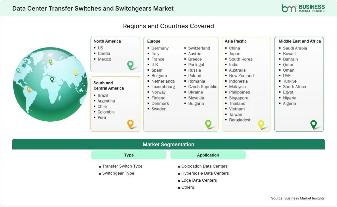This screenshot has width=337, height=207.
Task: Click 'Saudi Arabia' in Middle East and Africa list
Action: [295, 48]
